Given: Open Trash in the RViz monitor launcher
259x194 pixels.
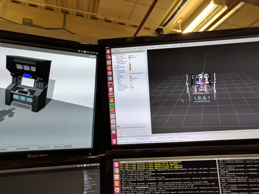Looking at the screenshot, I should coord(114,141).
